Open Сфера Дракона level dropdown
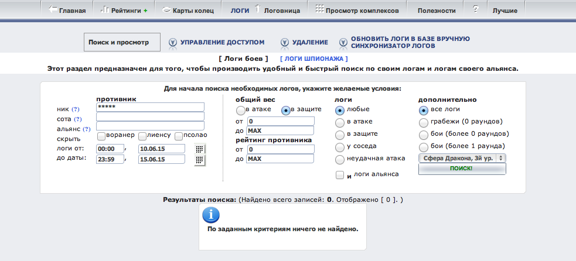 [x=462, y=158]
